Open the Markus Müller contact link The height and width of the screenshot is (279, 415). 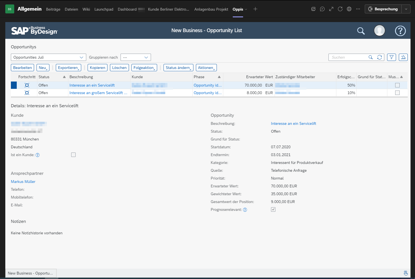(23, 182)
